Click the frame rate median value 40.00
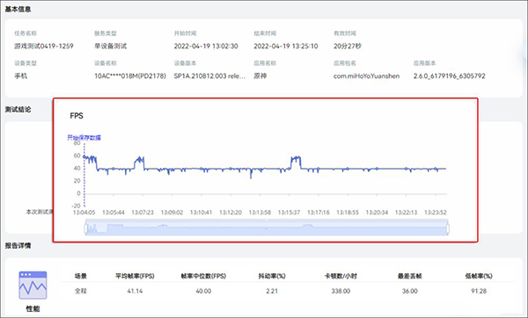 [203, 291]
